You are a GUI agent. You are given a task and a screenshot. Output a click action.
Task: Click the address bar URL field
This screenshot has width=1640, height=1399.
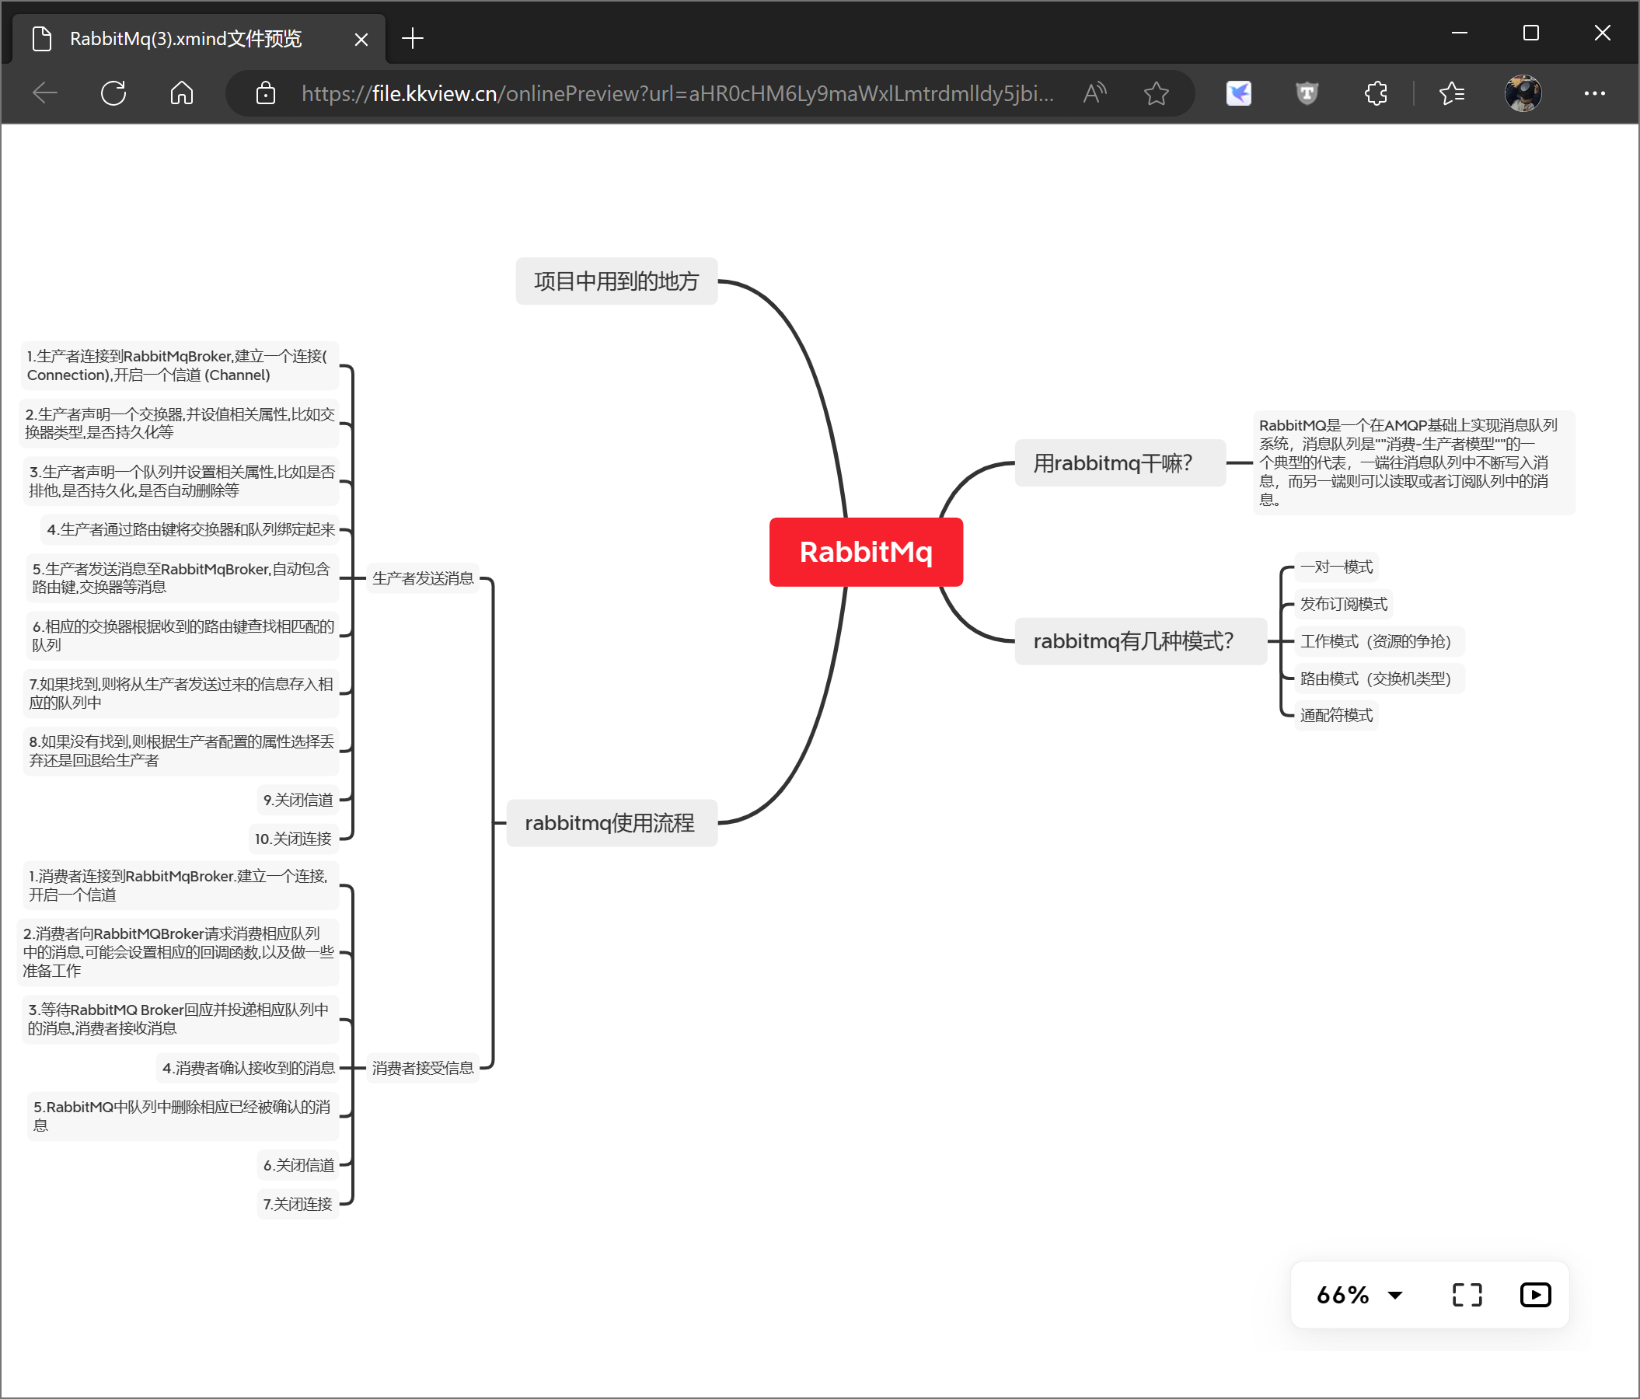point(677,93)
